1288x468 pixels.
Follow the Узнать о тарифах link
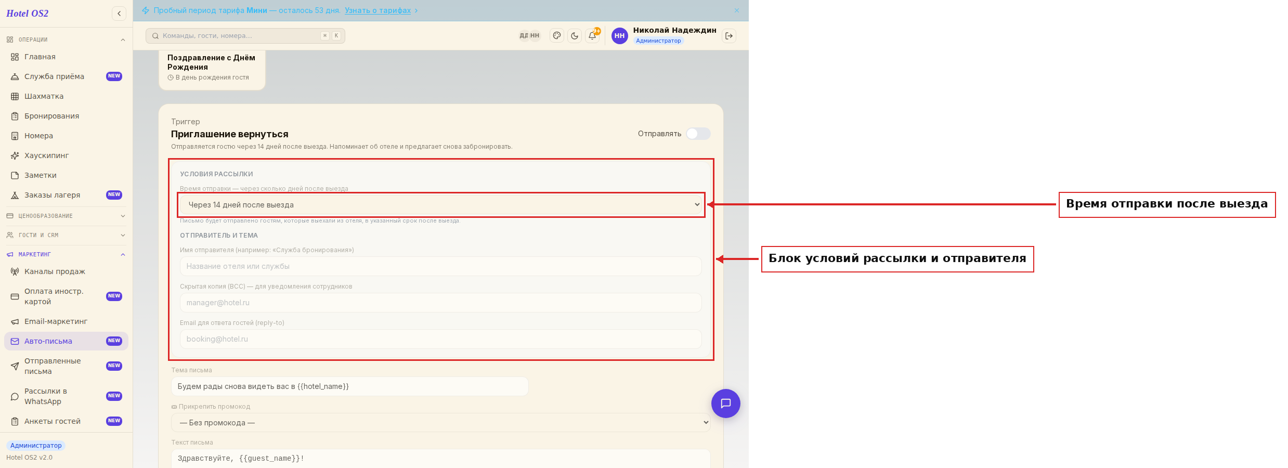click(378, 10)
